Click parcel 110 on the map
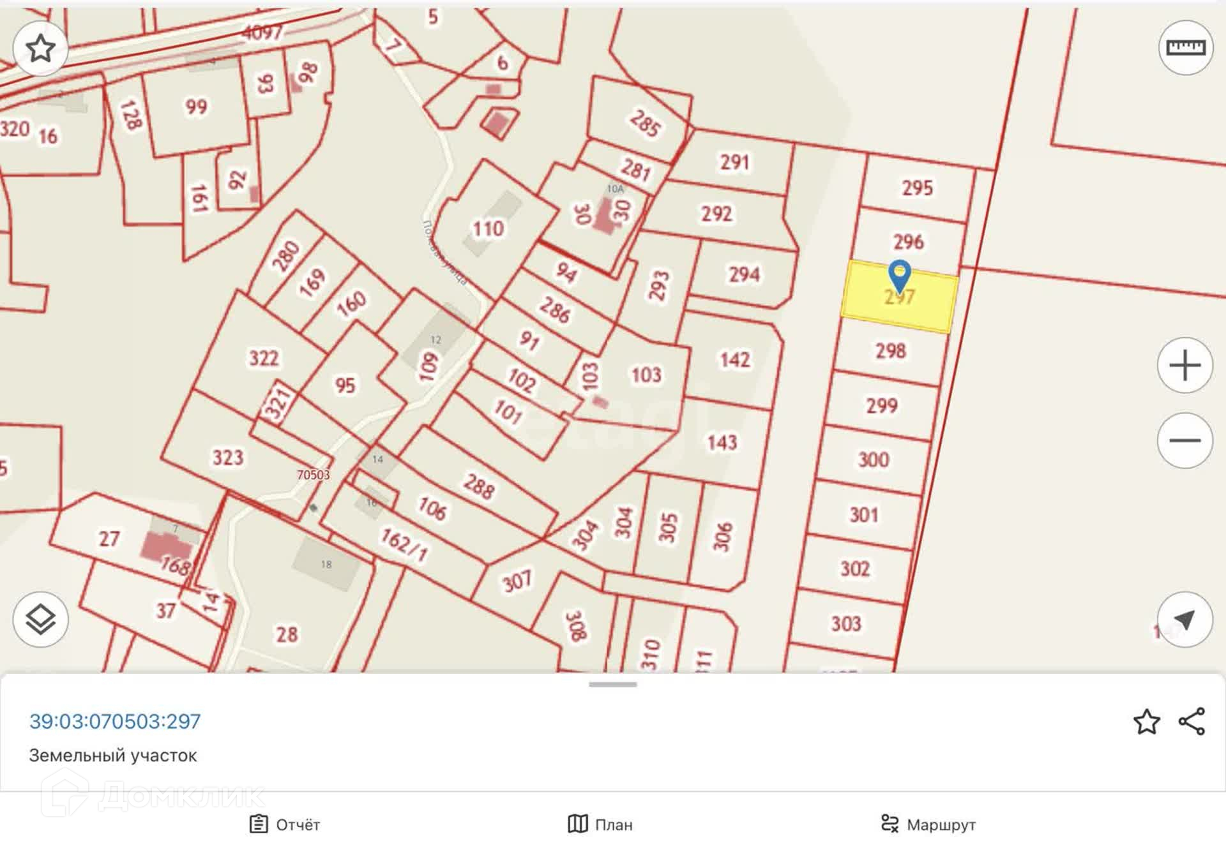 click(x=488, y=228)
